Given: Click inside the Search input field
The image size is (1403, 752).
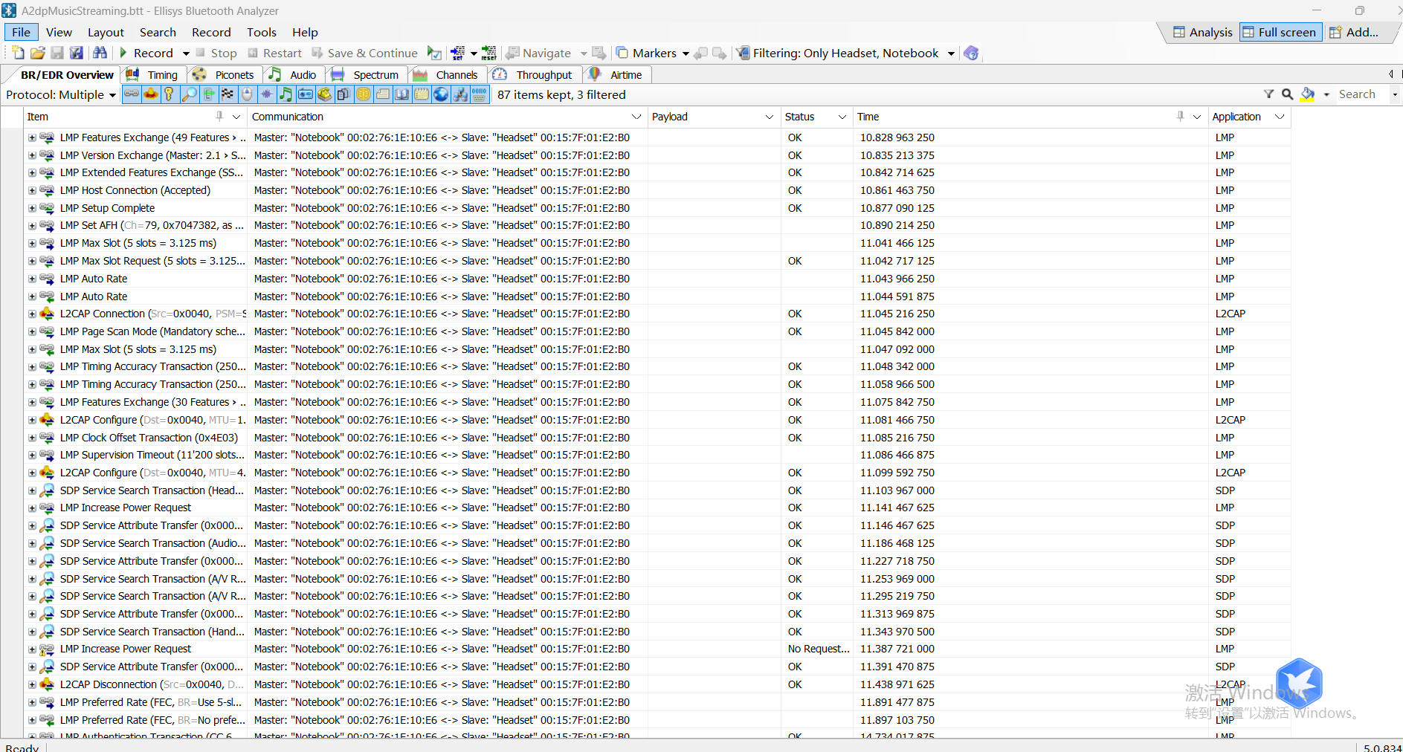Looking at the screenshot, I should 1363,94.
